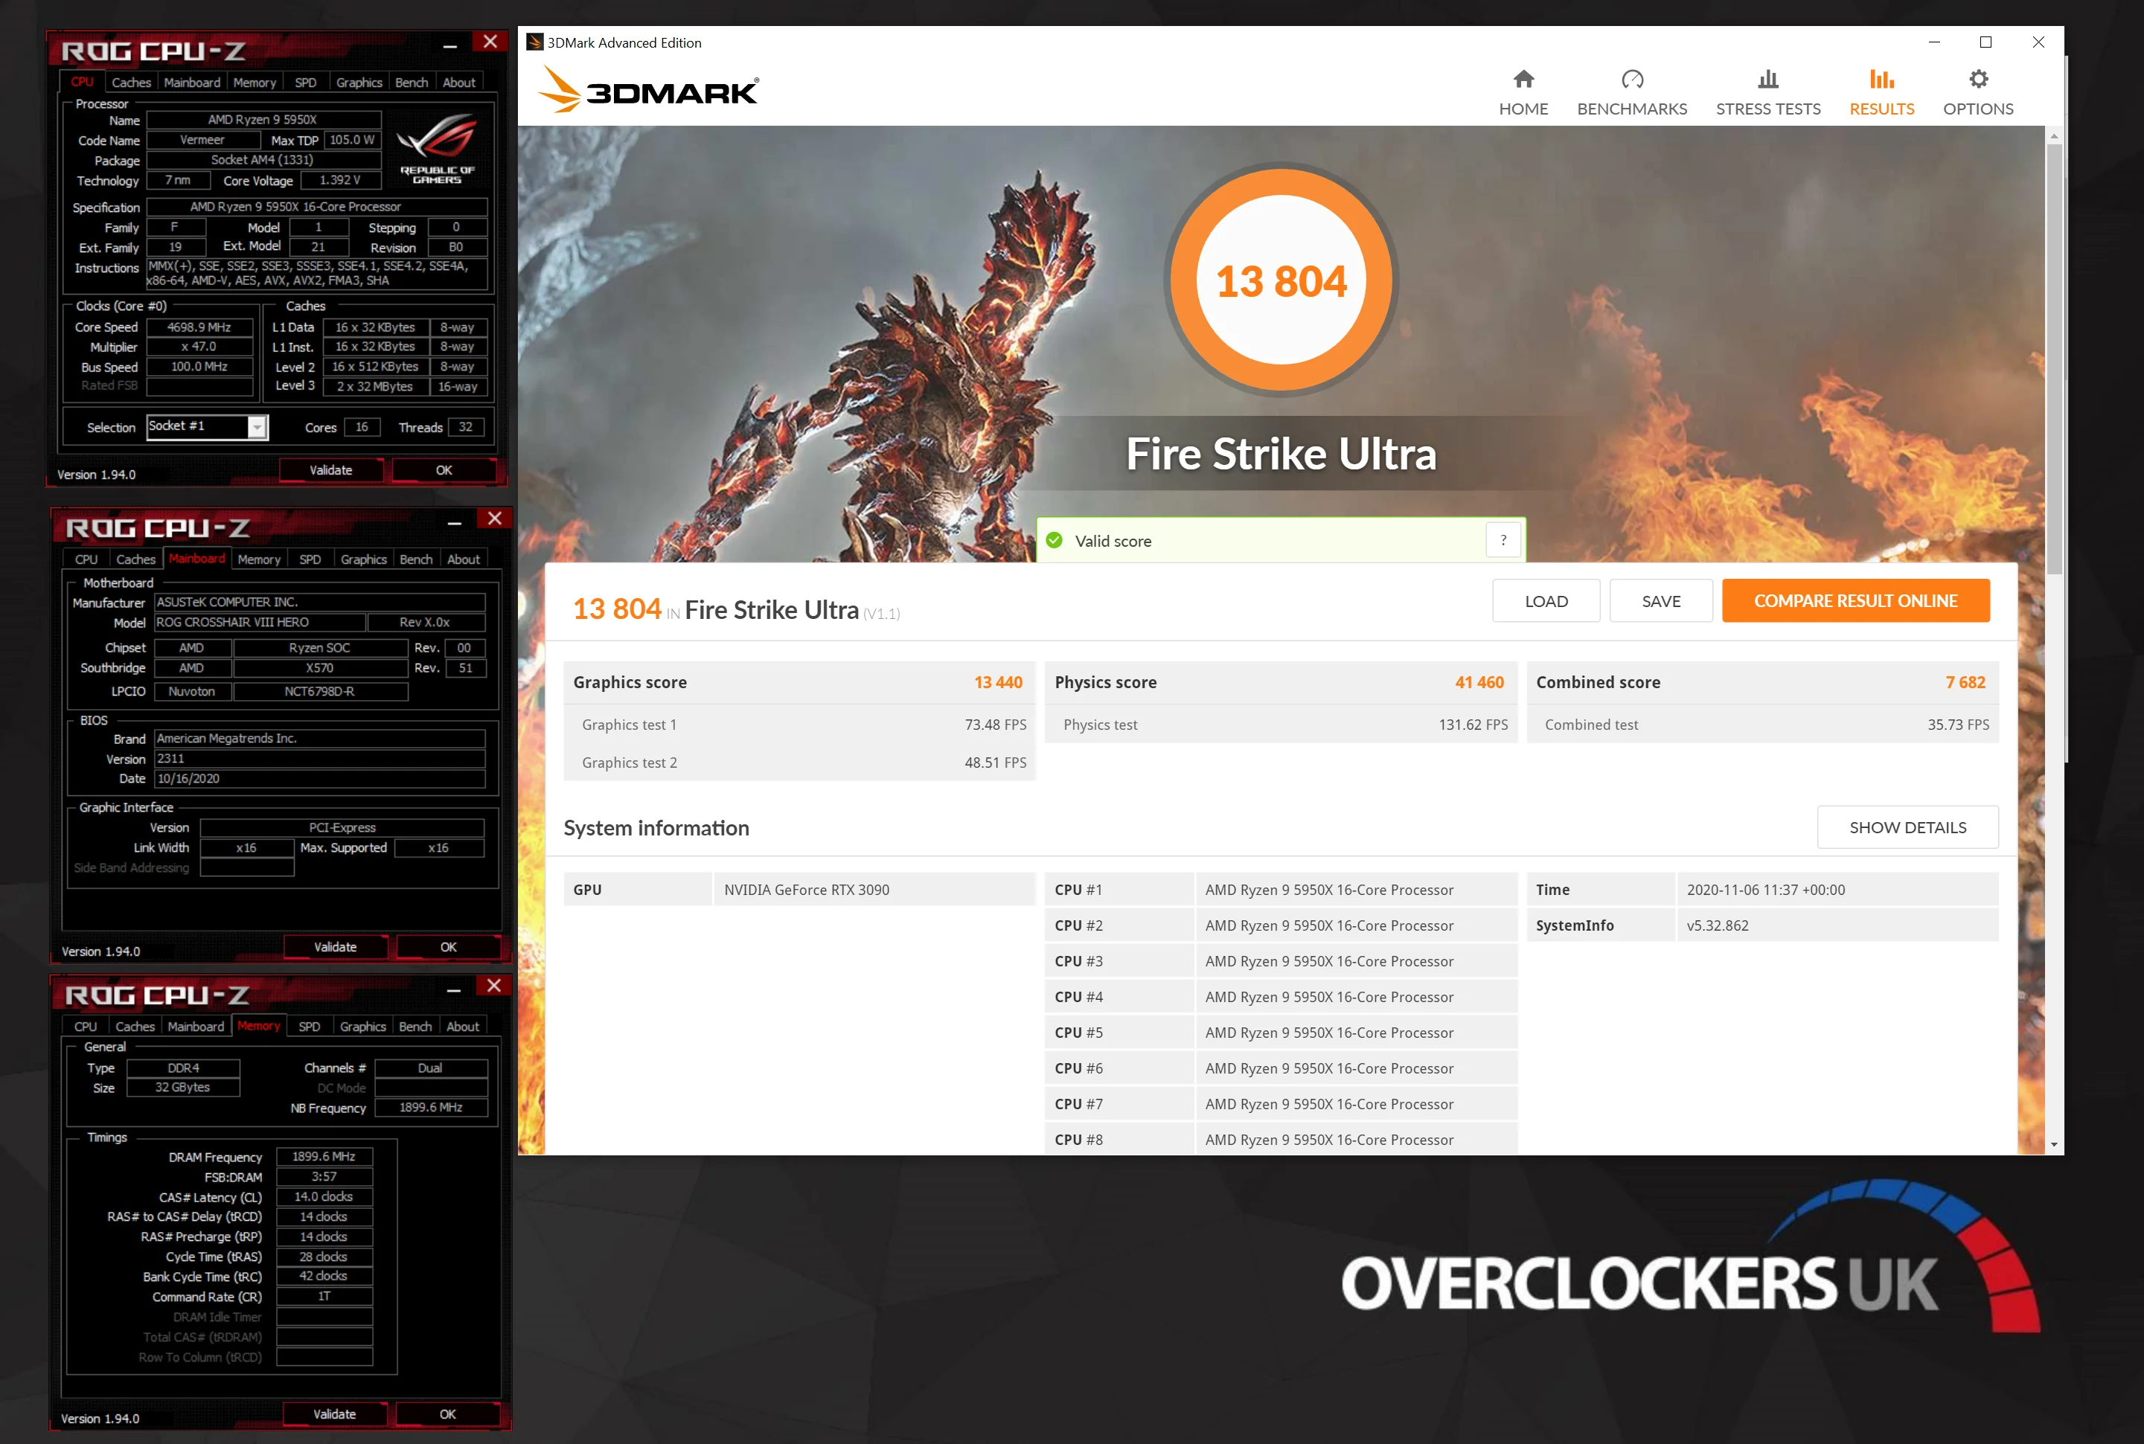Show system information details

[1907, 827]
